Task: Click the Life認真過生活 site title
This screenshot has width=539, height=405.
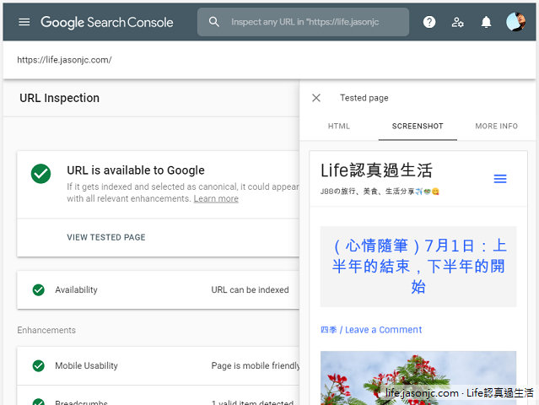Action: point(376,170)
